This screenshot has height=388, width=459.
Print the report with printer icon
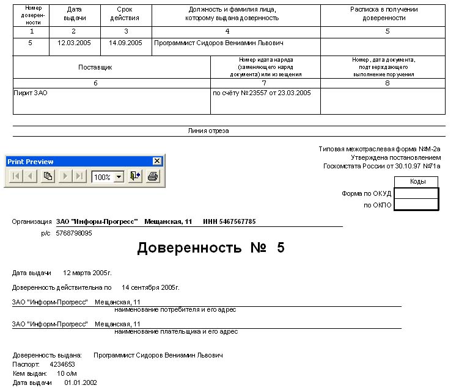pyautogui.click(x=153, y=176)
